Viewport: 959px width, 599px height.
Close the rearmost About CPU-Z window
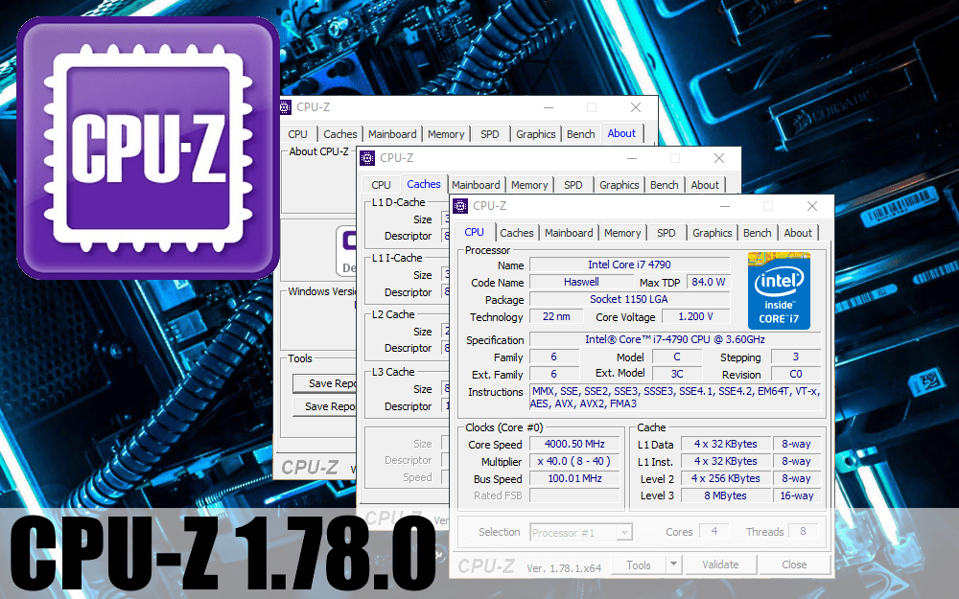(x=636, y=107)
